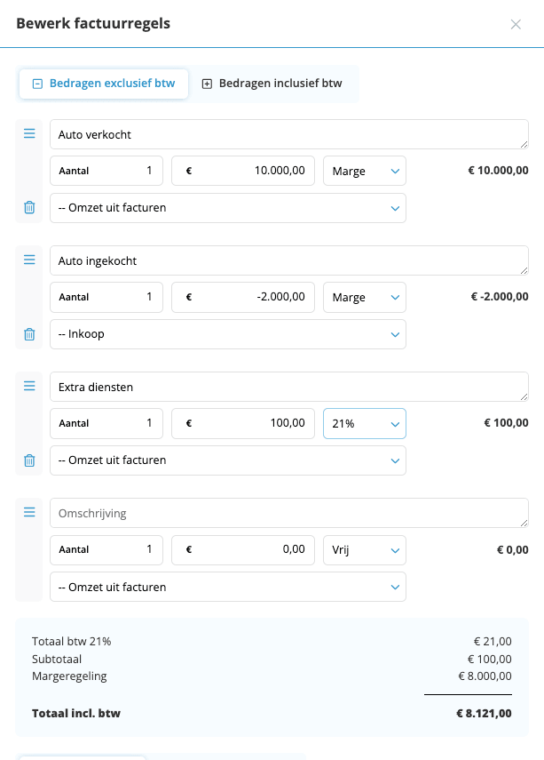
Task: Click the -2.000,00 amount field
Action: [243, 297]
